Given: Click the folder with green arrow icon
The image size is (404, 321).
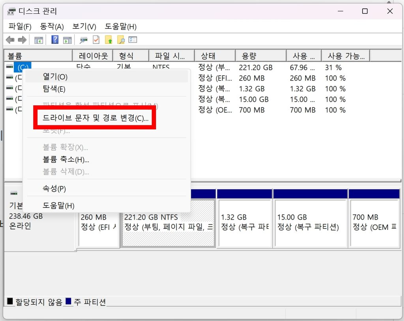Looking at the screenshot, I should [x=108, y=40].
